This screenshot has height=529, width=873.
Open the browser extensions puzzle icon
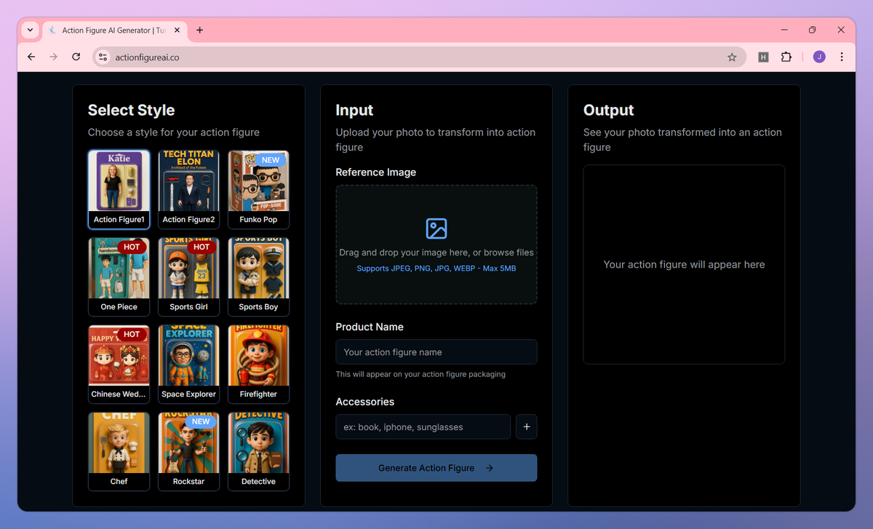(786, 57)
